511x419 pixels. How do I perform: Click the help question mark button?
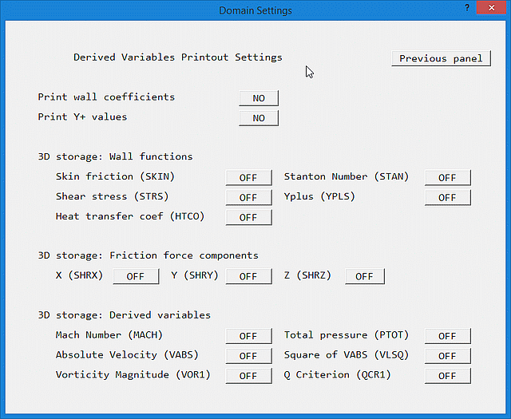(467, 6)
